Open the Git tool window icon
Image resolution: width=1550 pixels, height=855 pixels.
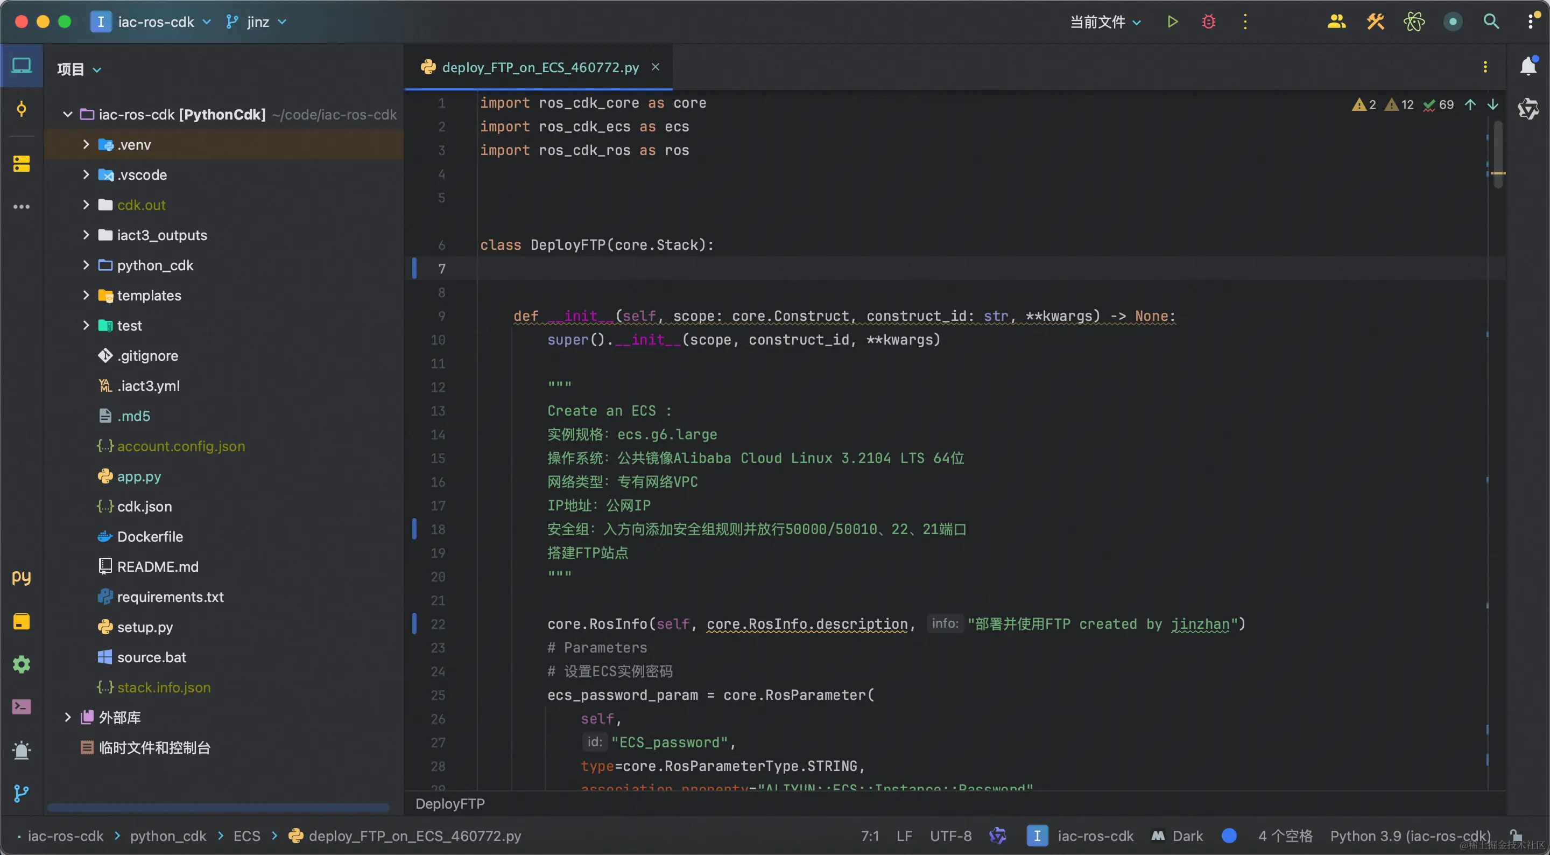point(22,793)
